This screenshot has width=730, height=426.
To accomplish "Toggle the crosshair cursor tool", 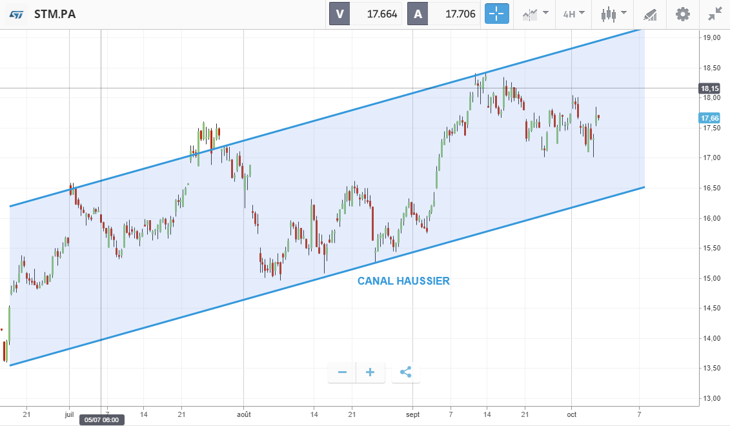I will pos(497,14).
